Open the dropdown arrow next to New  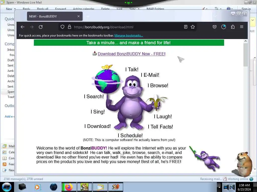(15, 9)
